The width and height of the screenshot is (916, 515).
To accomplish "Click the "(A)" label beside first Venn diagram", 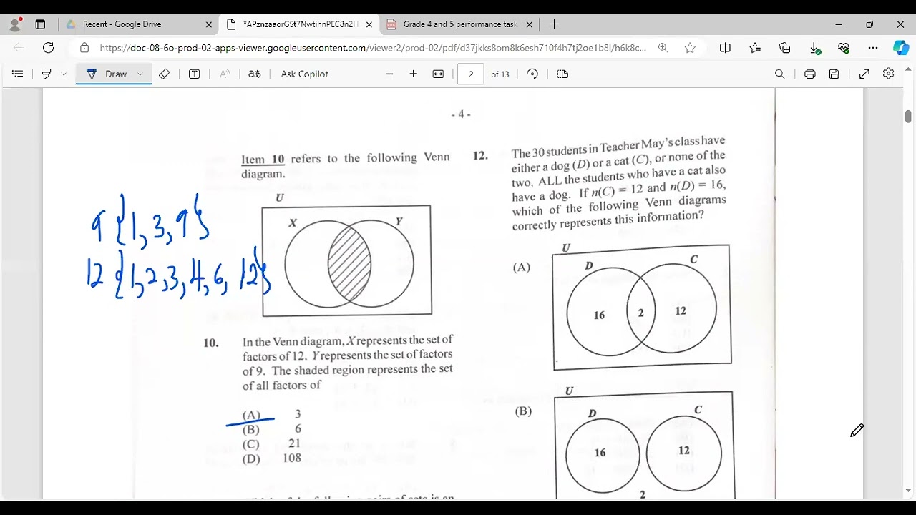I will pyautogui.click(x=522, y=268).
